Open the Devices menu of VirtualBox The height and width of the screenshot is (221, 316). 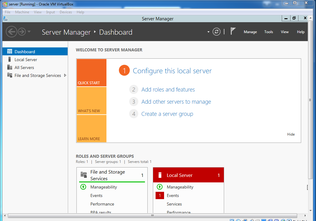pos(66,12)
